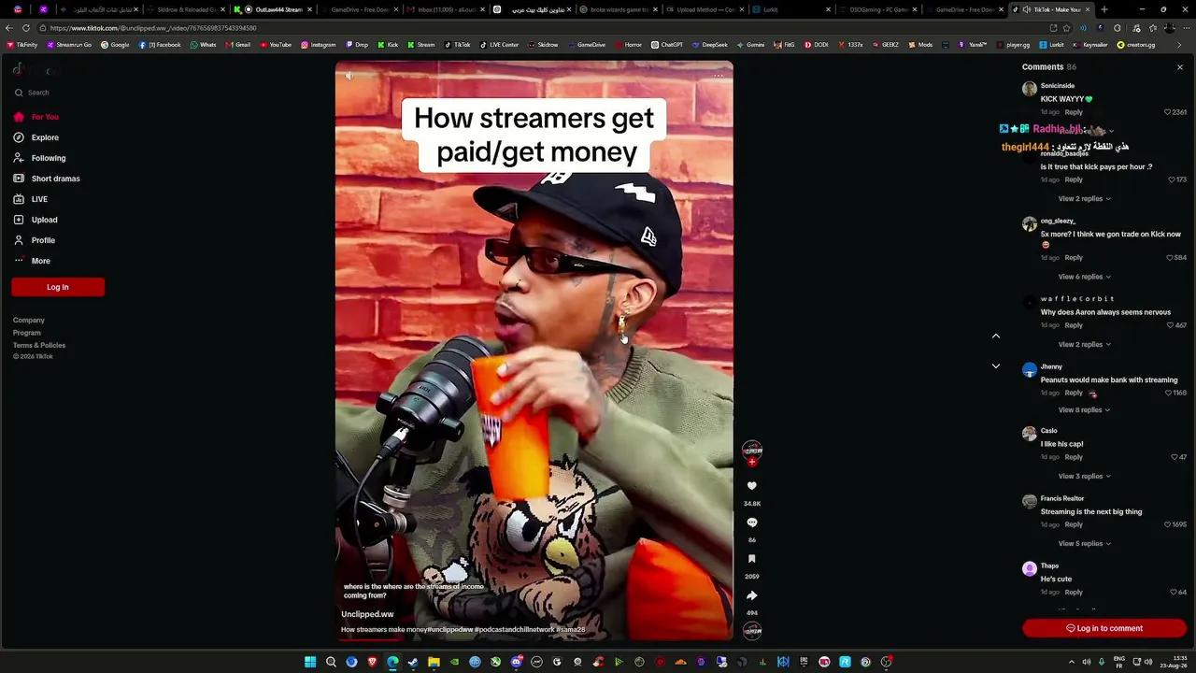Open the ChatGPT bookmark
This screenshot has width=1196, height=673.
pyautogui.click(x=667, y=45)
